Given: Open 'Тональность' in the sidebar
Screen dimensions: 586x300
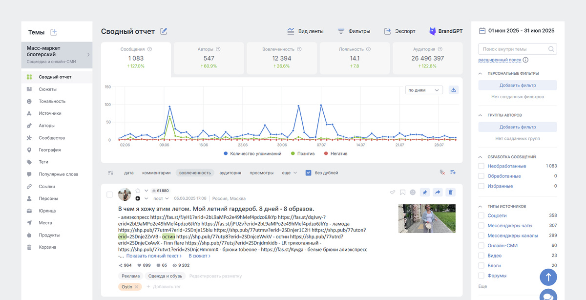Looking at the screenshot, I should 52,101.
